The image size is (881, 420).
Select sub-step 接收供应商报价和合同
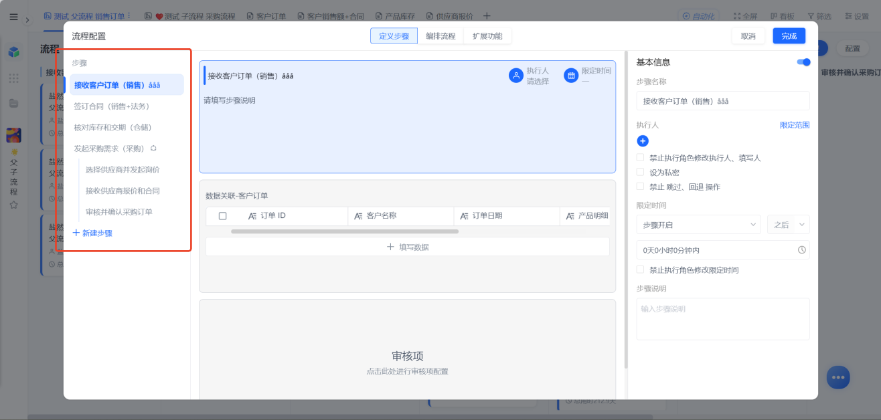pyautogui.click(x=123, y=191)
